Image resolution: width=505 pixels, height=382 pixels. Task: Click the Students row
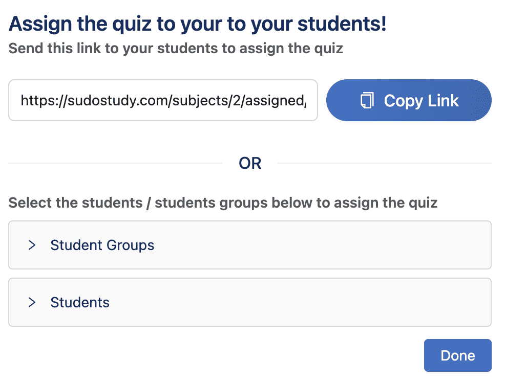tap(250, 302)
